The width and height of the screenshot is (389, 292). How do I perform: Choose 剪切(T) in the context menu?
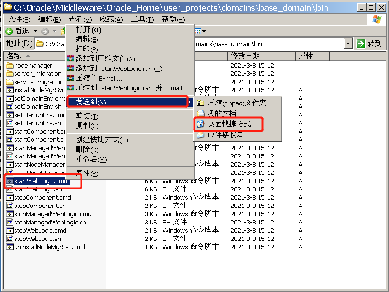(x=130, y=116)
